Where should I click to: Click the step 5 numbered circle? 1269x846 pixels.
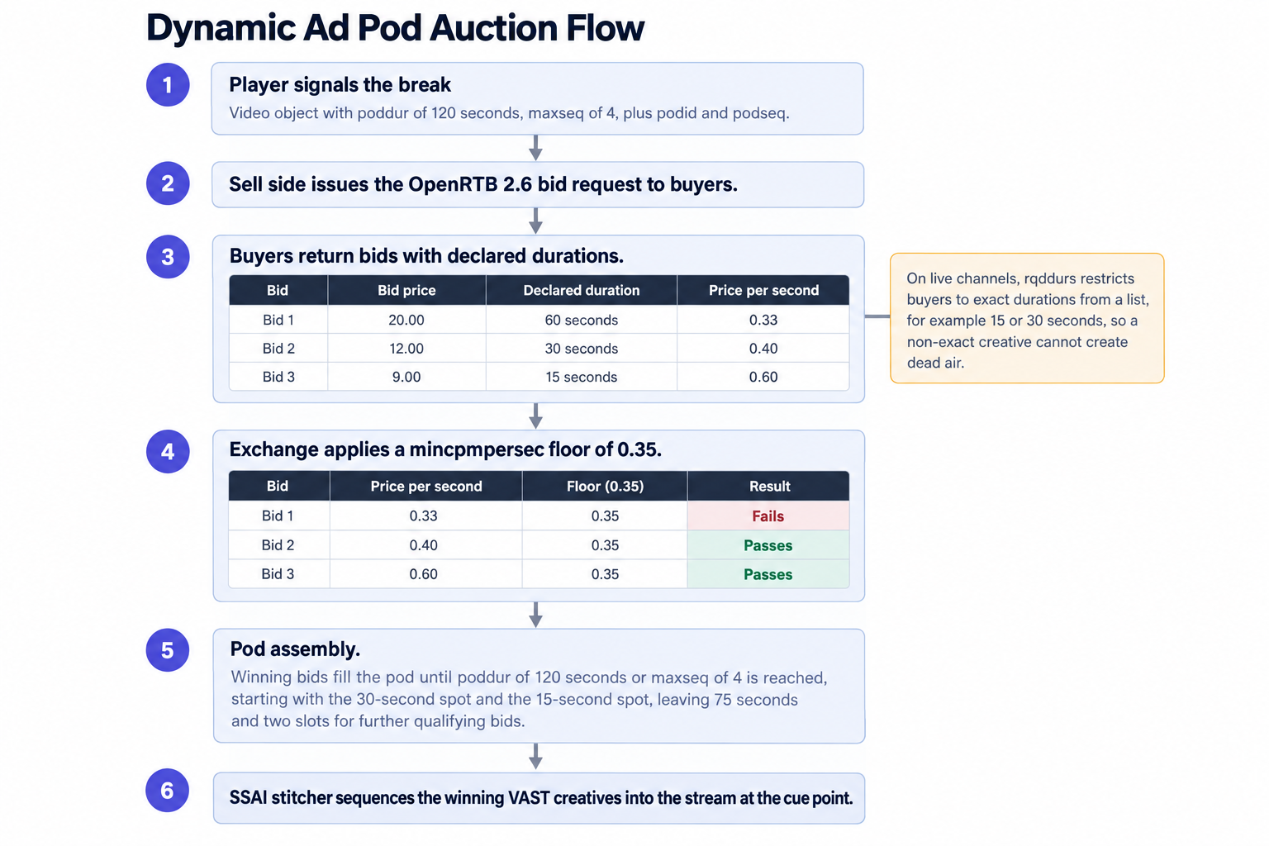tap(168, 650)
